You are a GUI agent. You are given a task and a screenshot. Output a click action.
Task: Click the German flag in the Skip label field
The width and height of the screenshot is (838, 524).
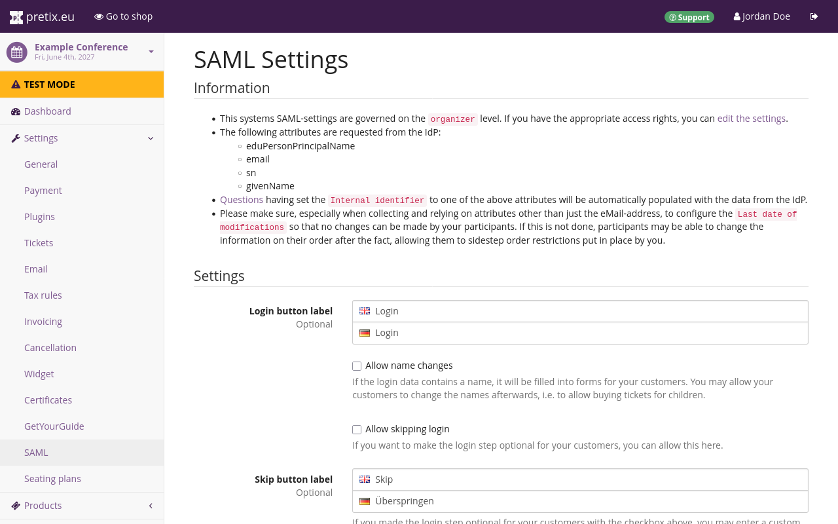click(364, 500)
